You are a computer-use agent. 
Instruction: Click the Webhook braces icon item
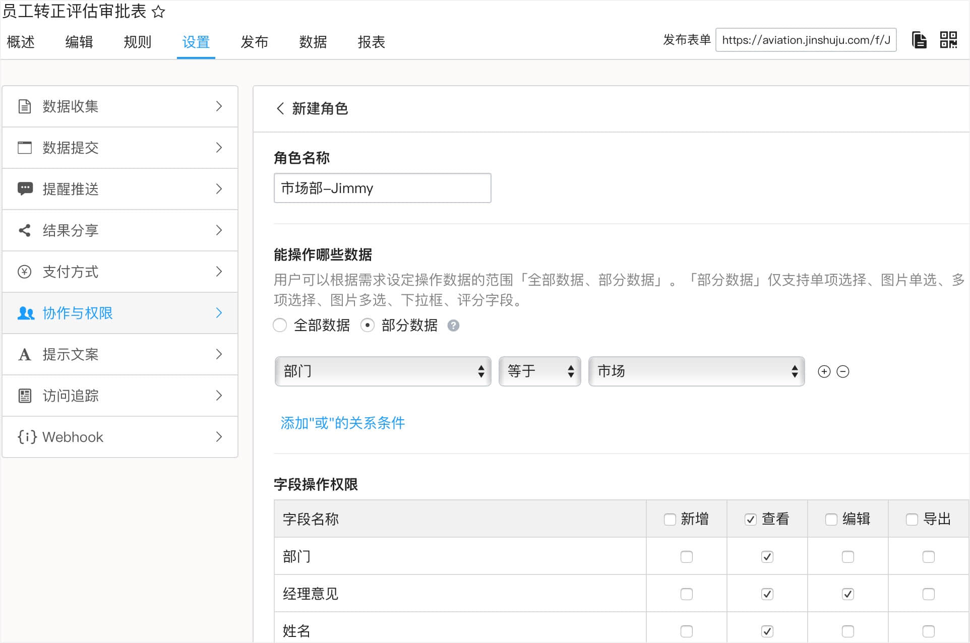[x=120, y=437]
